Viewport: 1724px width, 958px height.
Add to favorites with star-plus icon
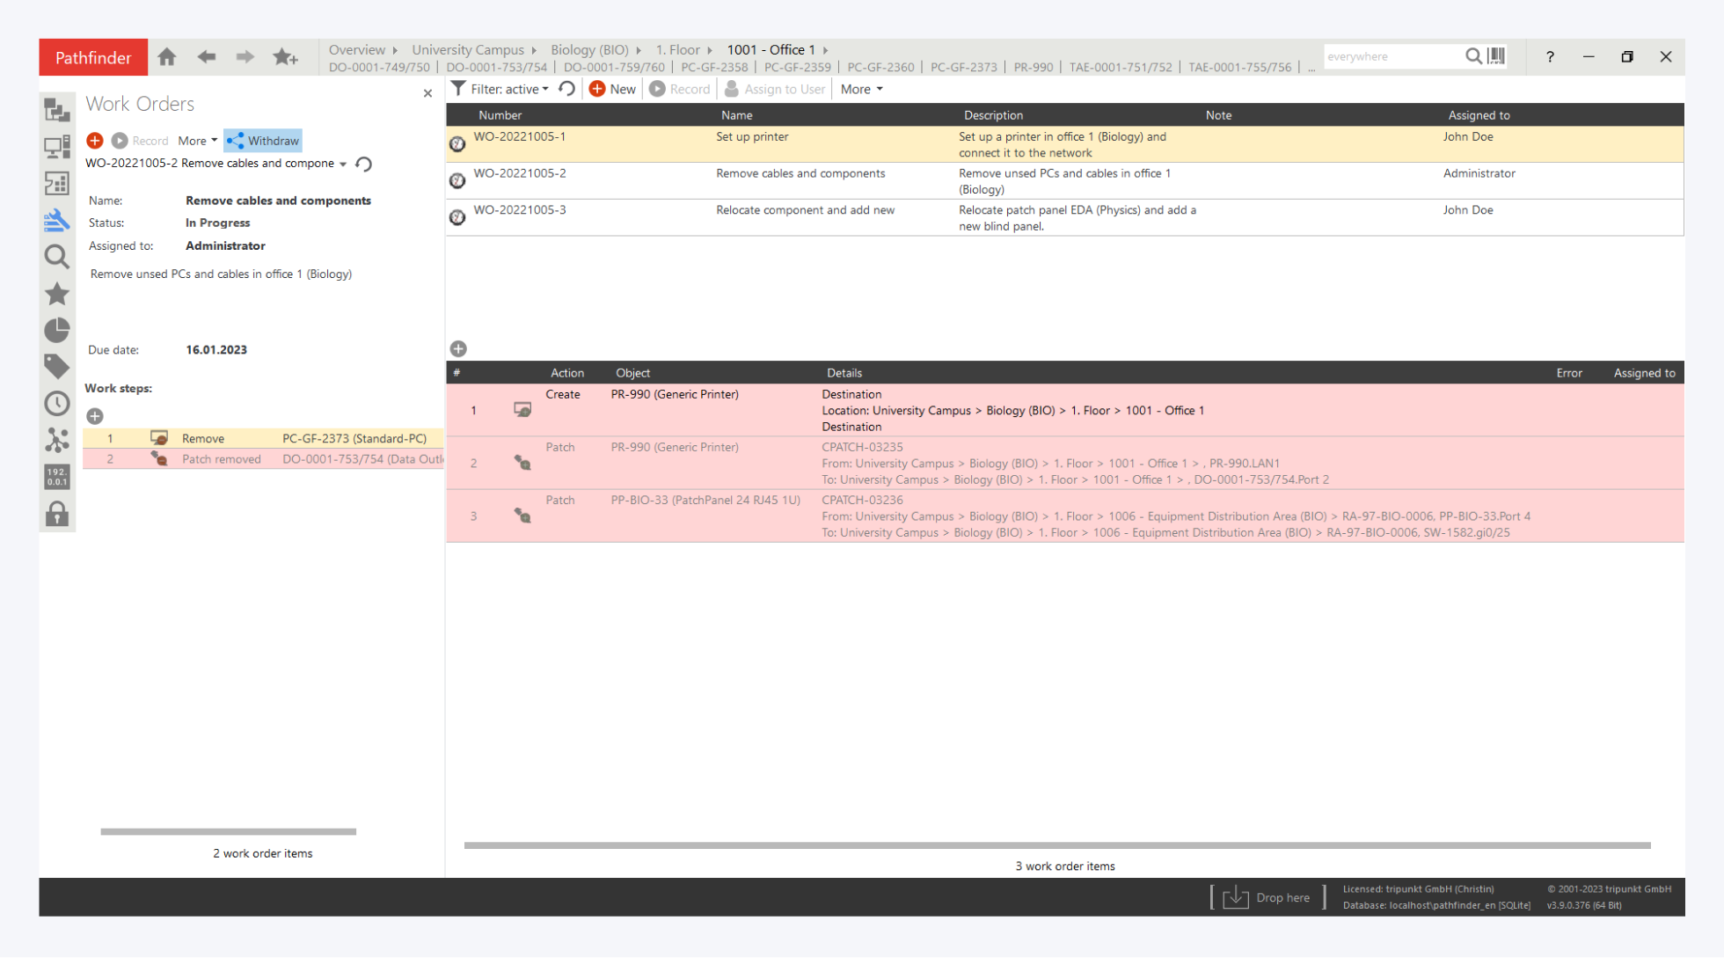pos(285,57)
